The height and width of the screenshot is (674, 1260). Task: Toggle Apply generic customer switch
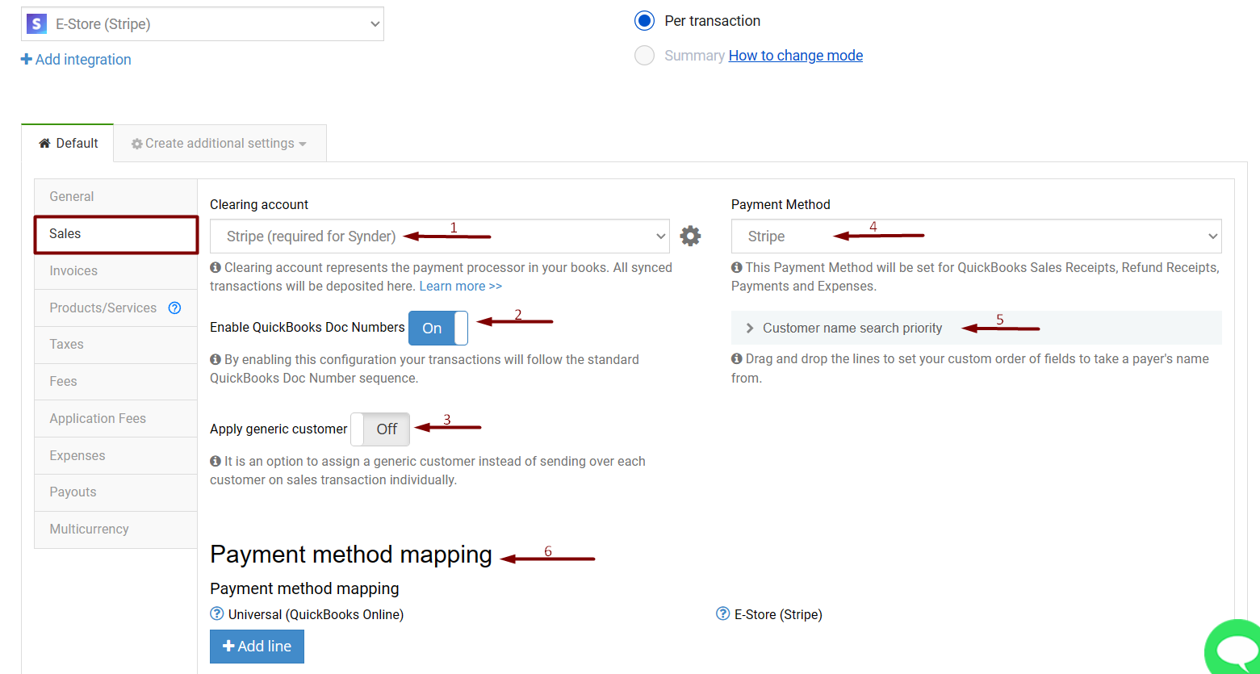(380, 429)
